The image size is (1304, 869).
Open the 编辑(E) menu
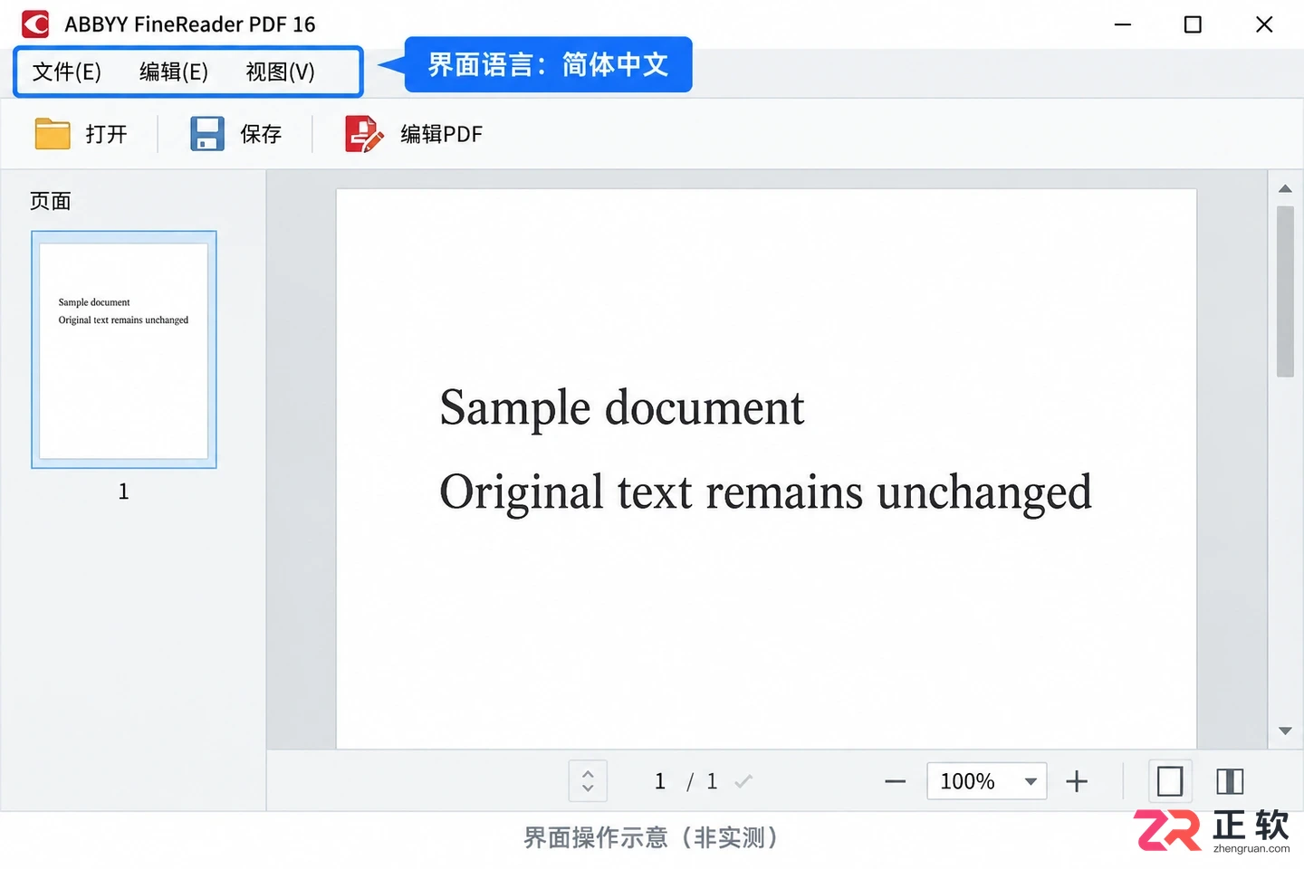pos(174,72)
